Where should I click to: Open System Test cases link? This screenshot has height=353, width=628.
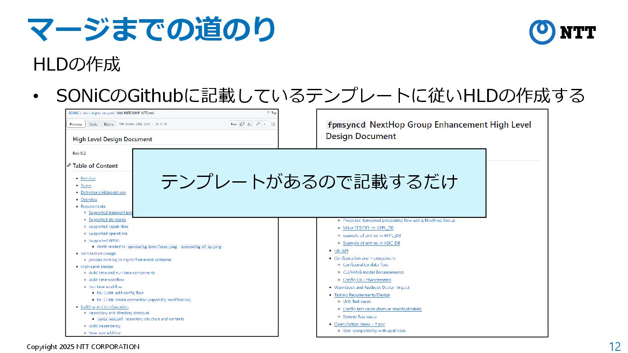359,317
